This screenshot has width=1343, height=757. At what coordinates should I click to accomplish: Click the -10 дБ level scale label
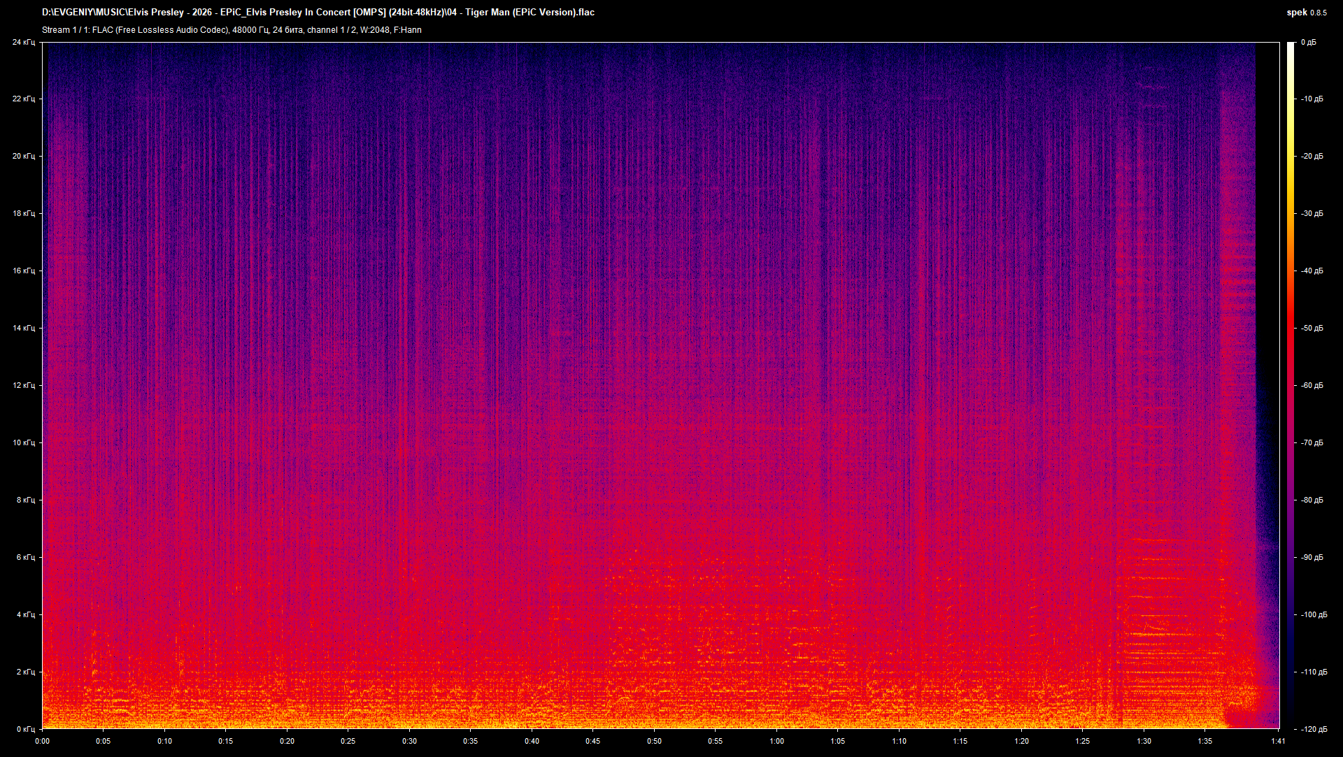(x=1312, y=99)
